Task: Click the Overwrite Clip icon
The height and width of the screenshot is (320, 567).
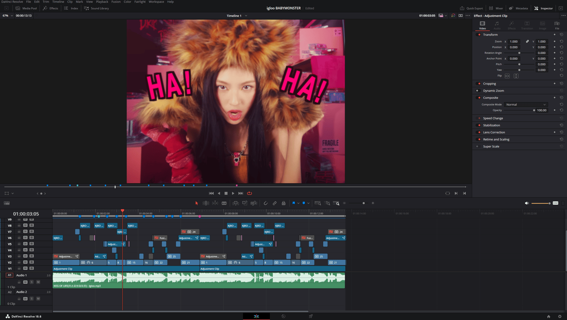Action: (x=245, y=203)
